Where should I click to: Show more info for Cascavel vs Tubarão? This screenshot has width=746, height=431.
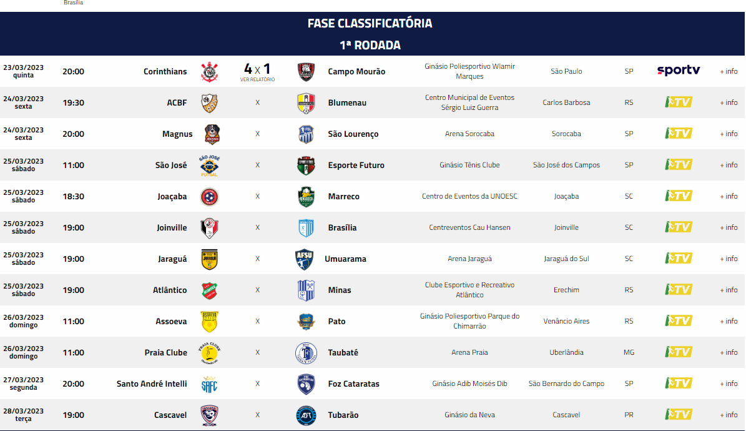click(729, 415)
